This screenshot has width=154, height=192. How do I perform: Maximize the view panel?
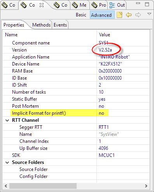(147, 4)
